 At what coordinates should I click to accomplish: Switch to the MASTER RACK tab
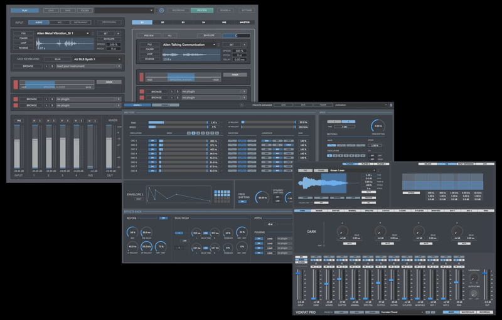467,312
